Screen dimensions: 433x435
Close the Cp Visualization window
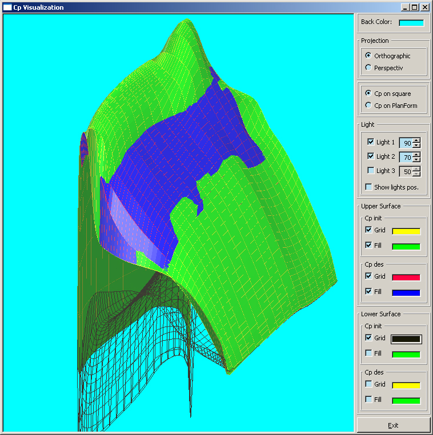(x=424, y=7)
